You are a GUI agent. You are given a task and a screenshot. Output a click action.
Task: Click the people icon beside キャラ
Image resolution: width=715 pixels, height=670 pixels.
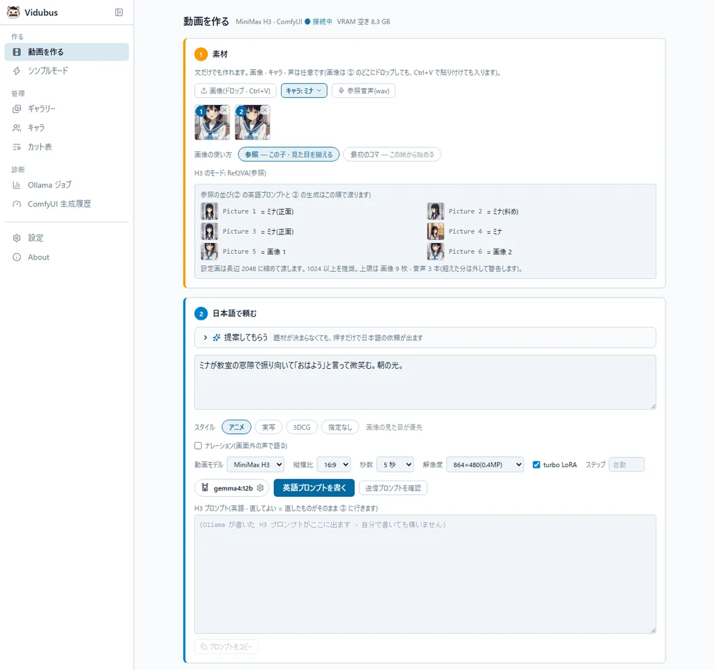(x=17, y=128)
